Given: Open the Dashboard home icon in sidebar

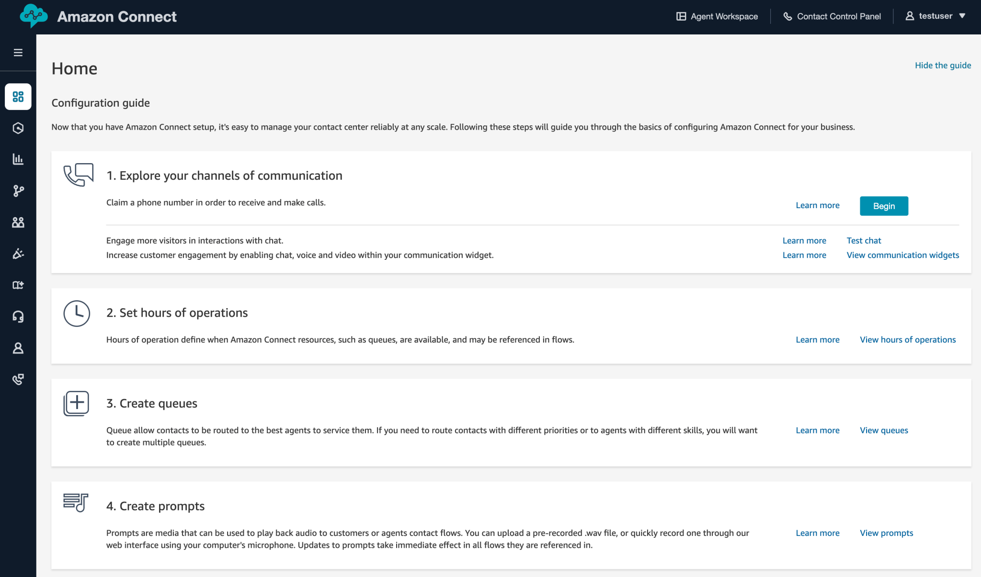Looking at the screenshot, I should click(x=18, y=97).
